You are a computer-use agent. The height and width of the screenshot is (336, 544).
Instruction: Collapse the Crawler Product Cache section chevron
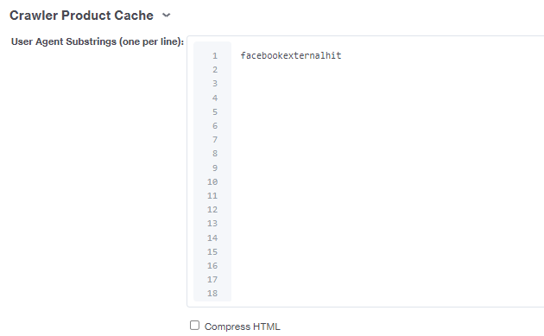click(x=167, y=16)
